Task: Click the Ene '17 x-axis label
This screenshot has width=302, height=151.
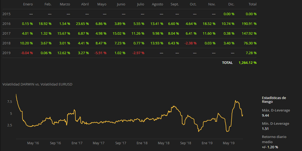Action: (77, 143)
